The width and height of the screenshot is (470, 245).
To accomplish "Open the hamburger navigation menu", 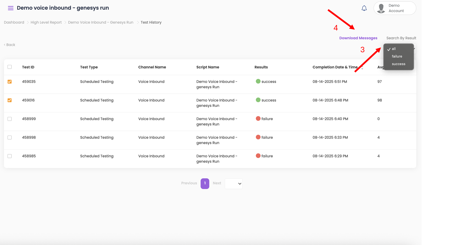I will point(11,8).
